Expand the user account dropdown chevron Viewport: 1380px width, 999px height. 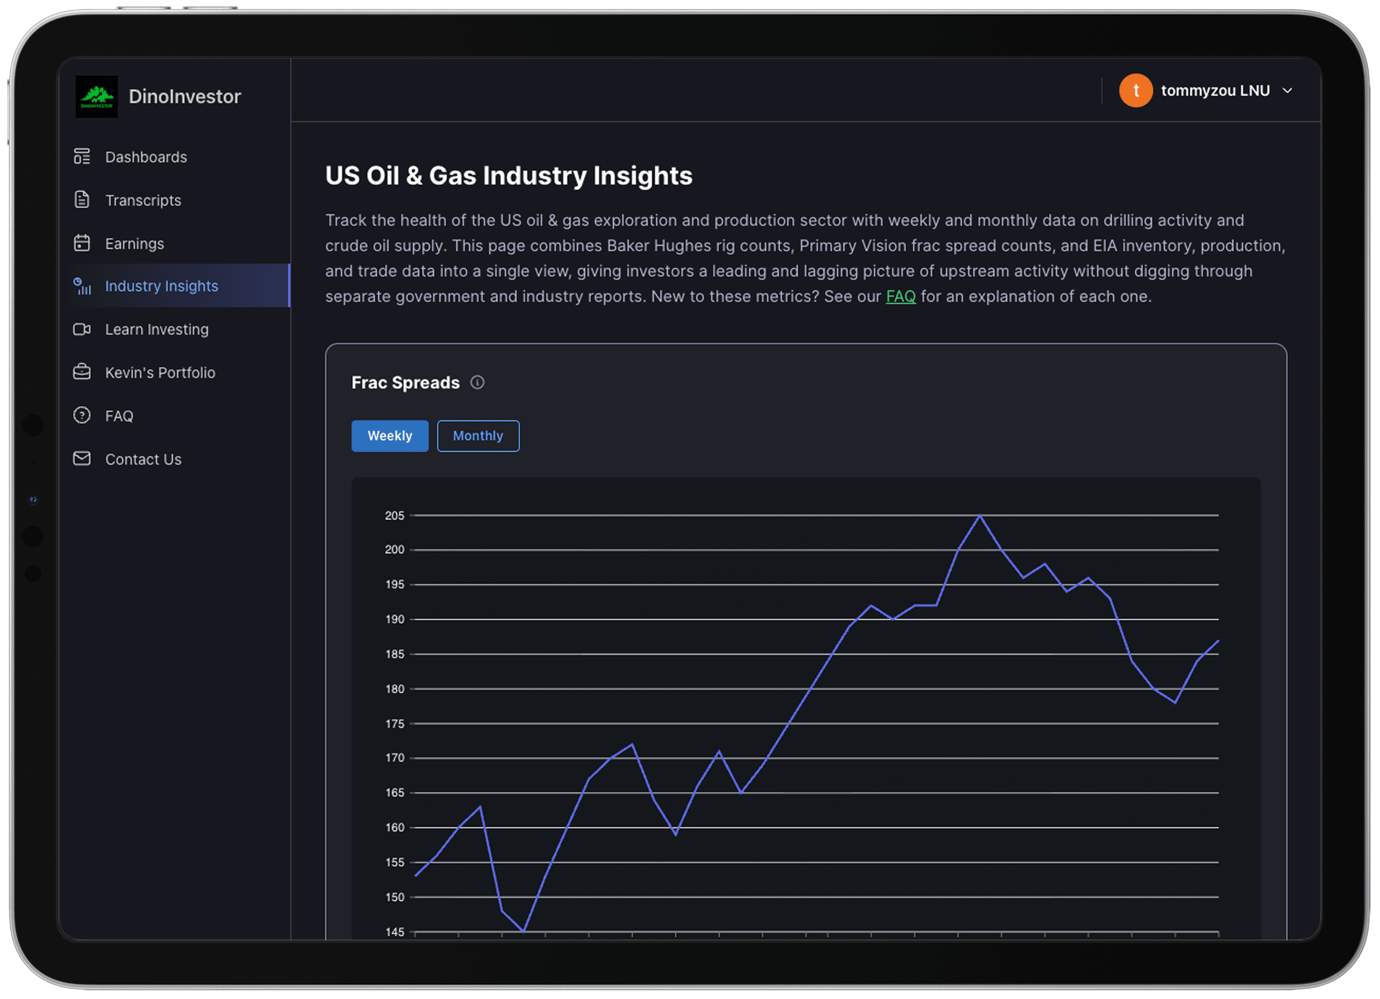1288,91
